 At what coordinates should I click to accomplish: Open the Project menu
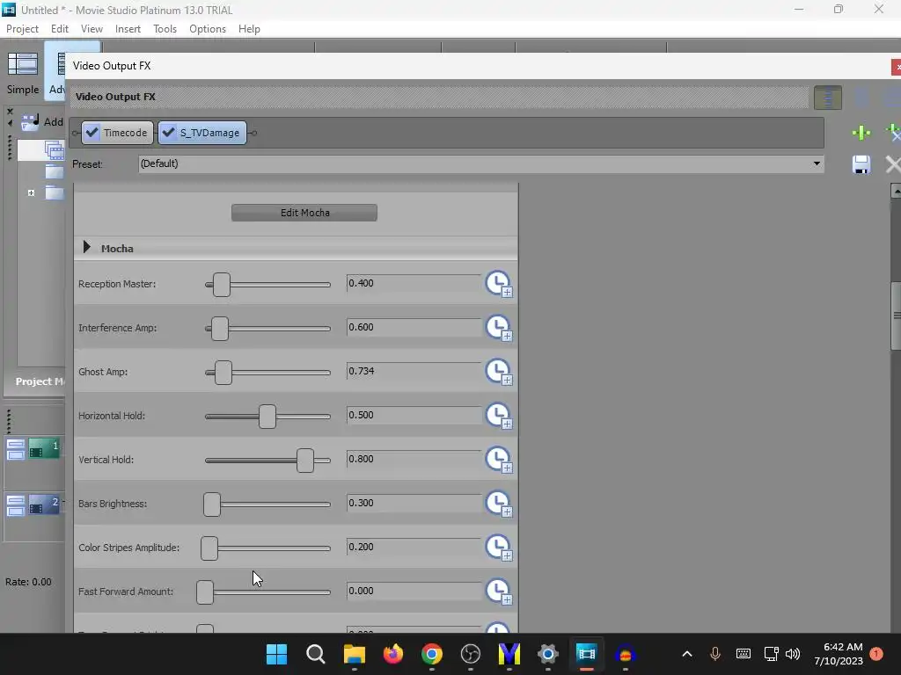coord(22,29)
